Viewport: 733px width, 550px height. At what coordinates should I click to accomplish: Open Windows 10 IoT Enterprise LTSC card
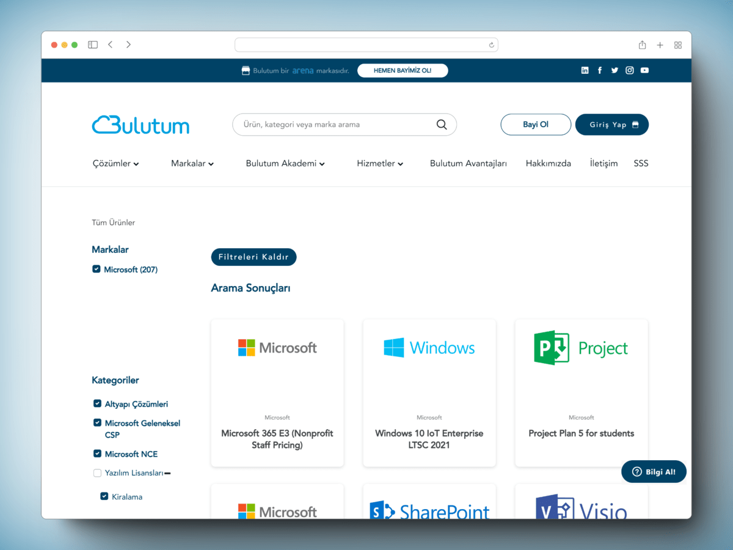tap(429, 393)
